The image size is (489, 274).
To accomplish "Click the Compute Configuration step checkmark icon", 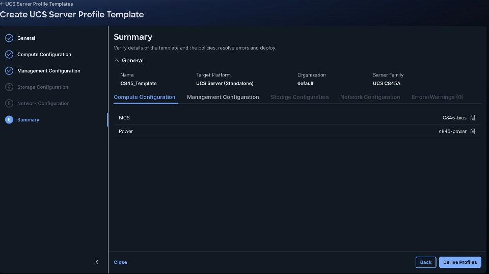I will [x=9, y=55].
